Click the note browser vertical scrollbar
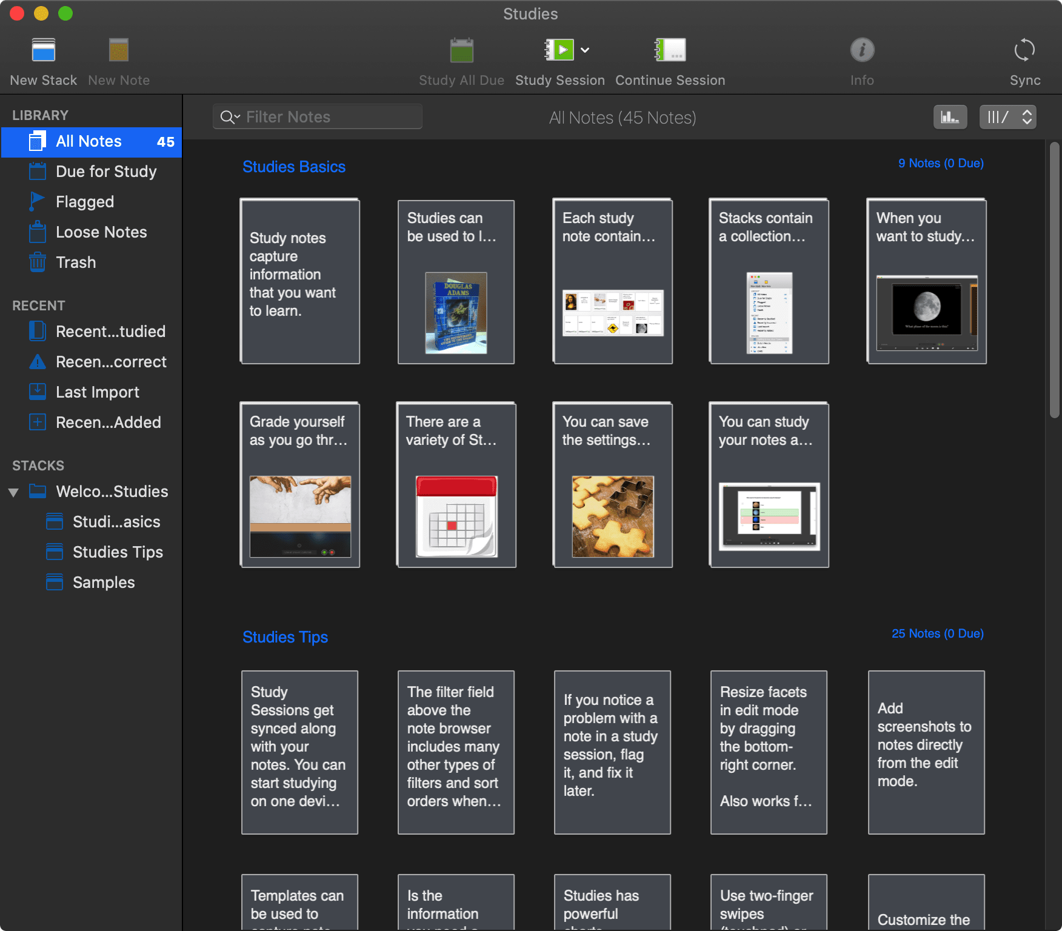Screen dimensions: 1062x931 (1055, 280)
